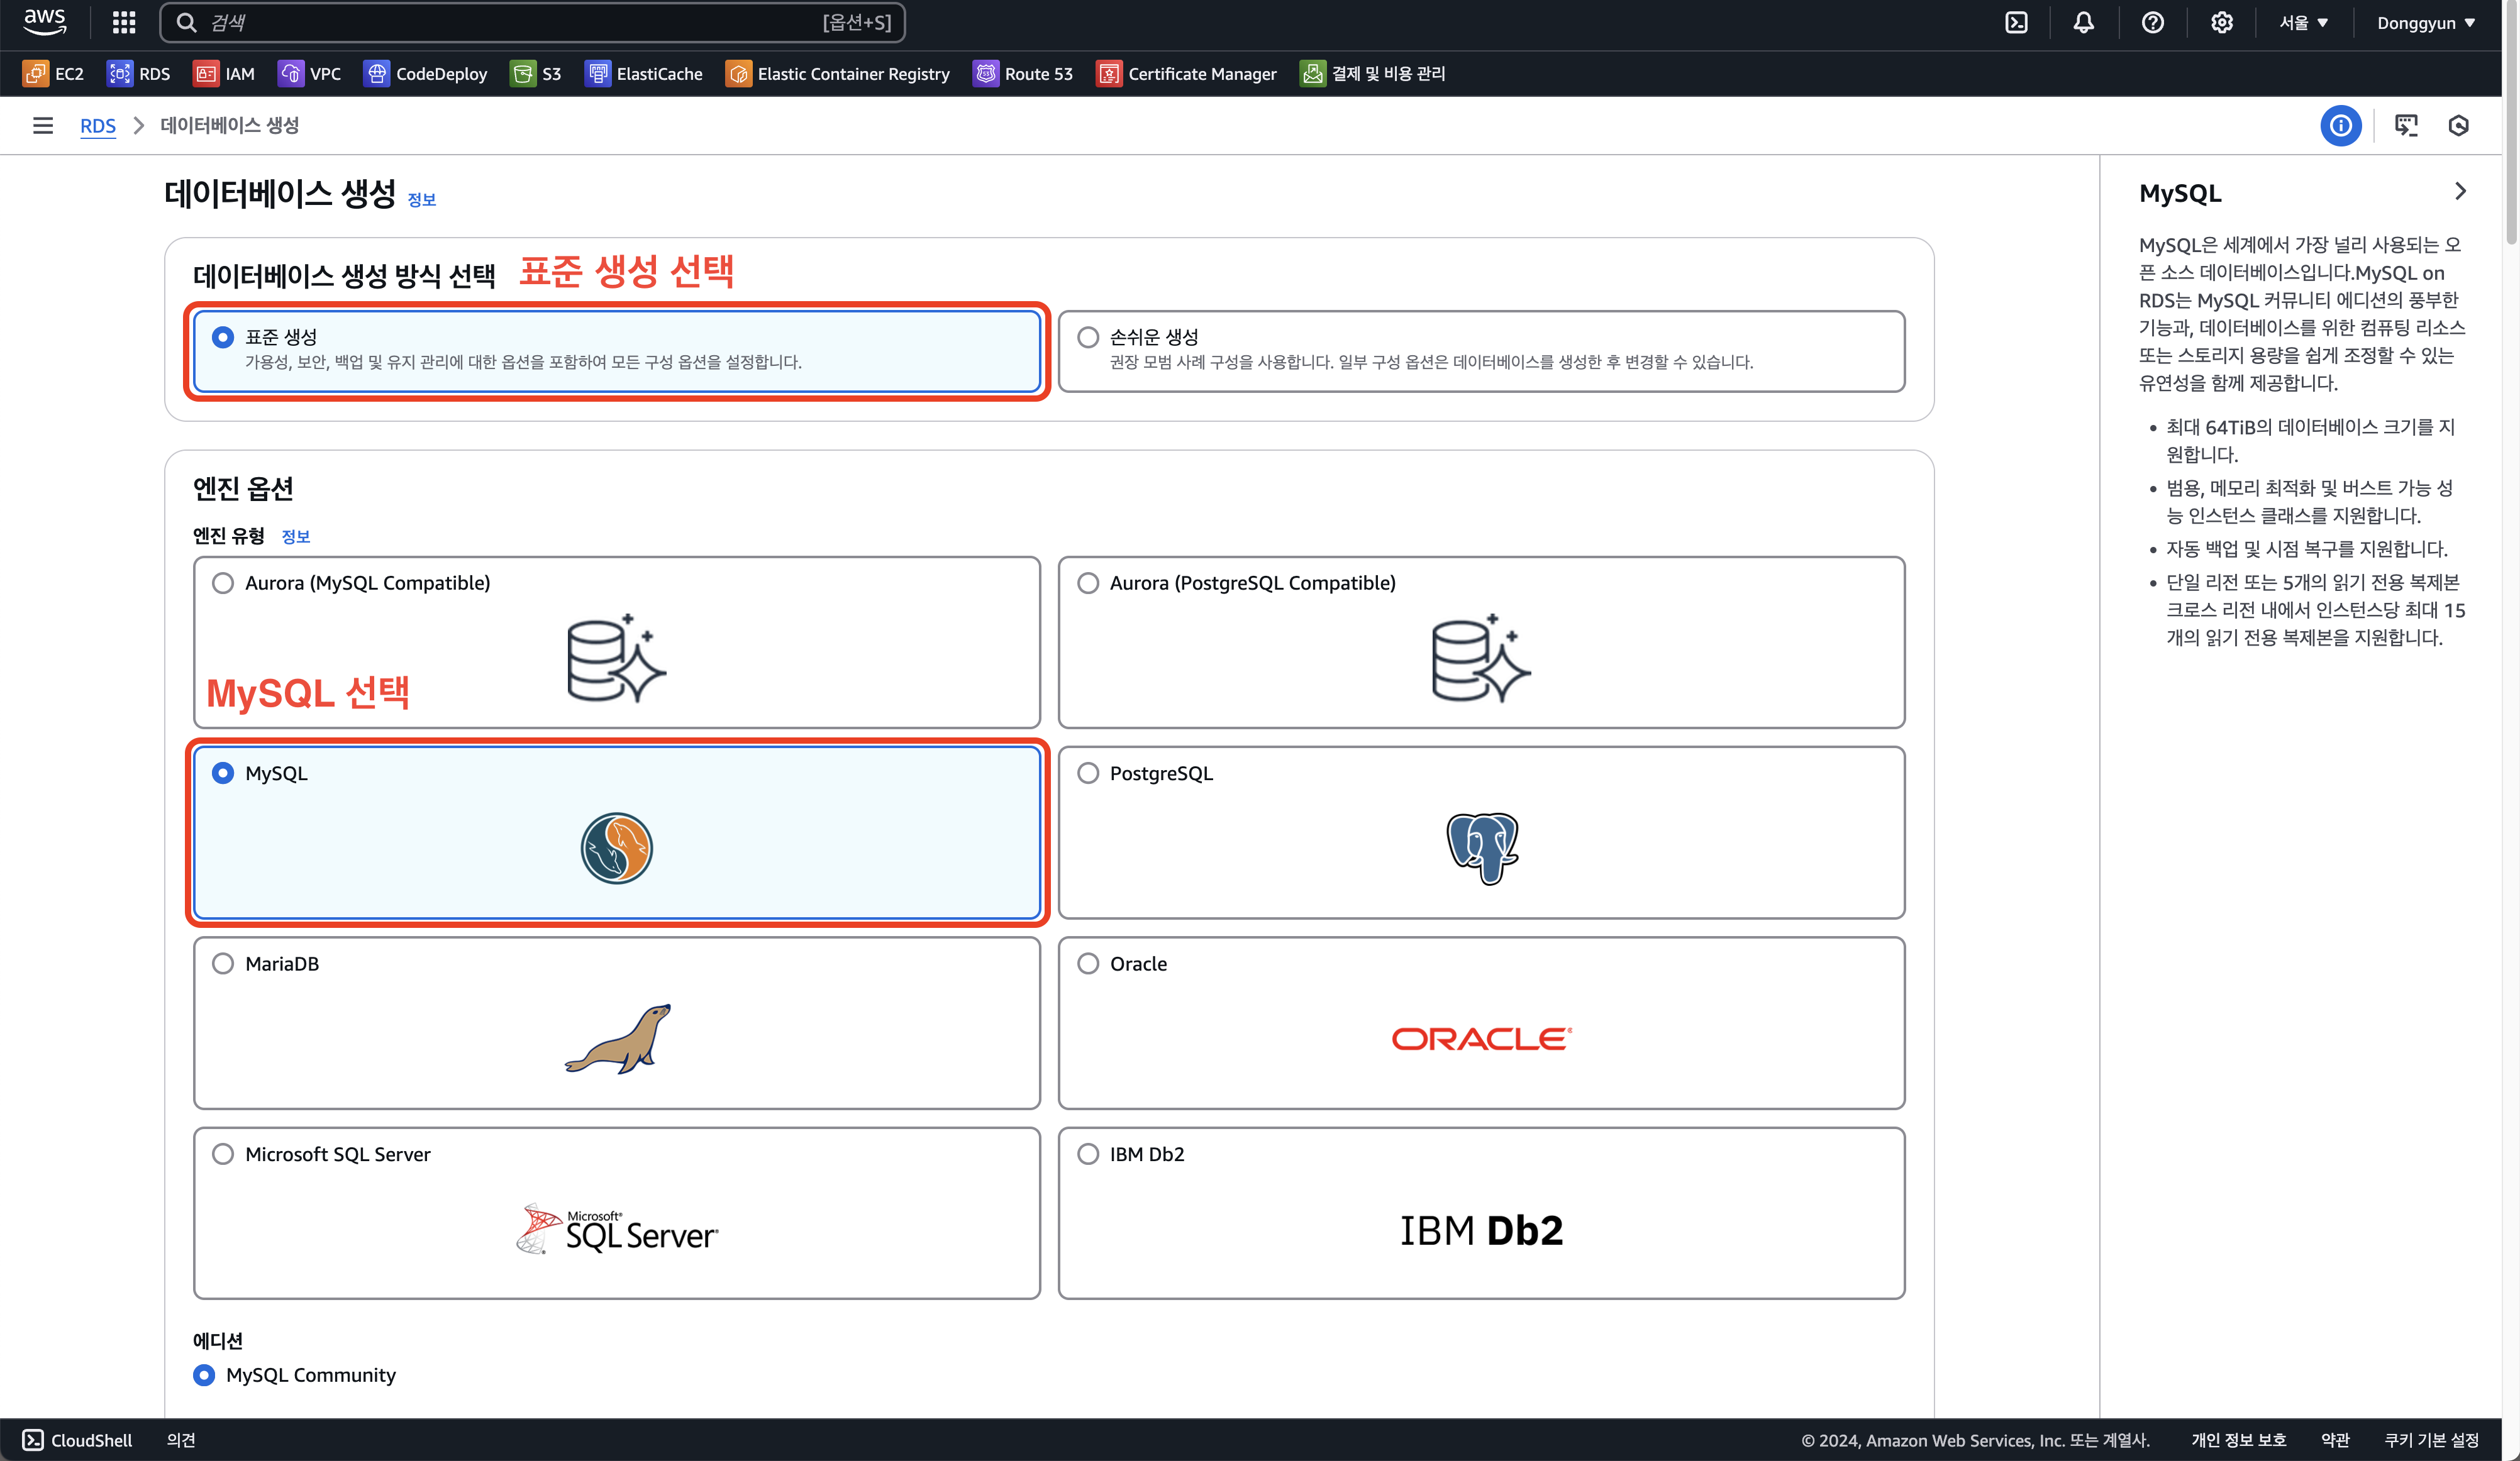Click the page vertical scrollbar
The height and width of the screenshot is (1461, 2520).
(2511, 122)
